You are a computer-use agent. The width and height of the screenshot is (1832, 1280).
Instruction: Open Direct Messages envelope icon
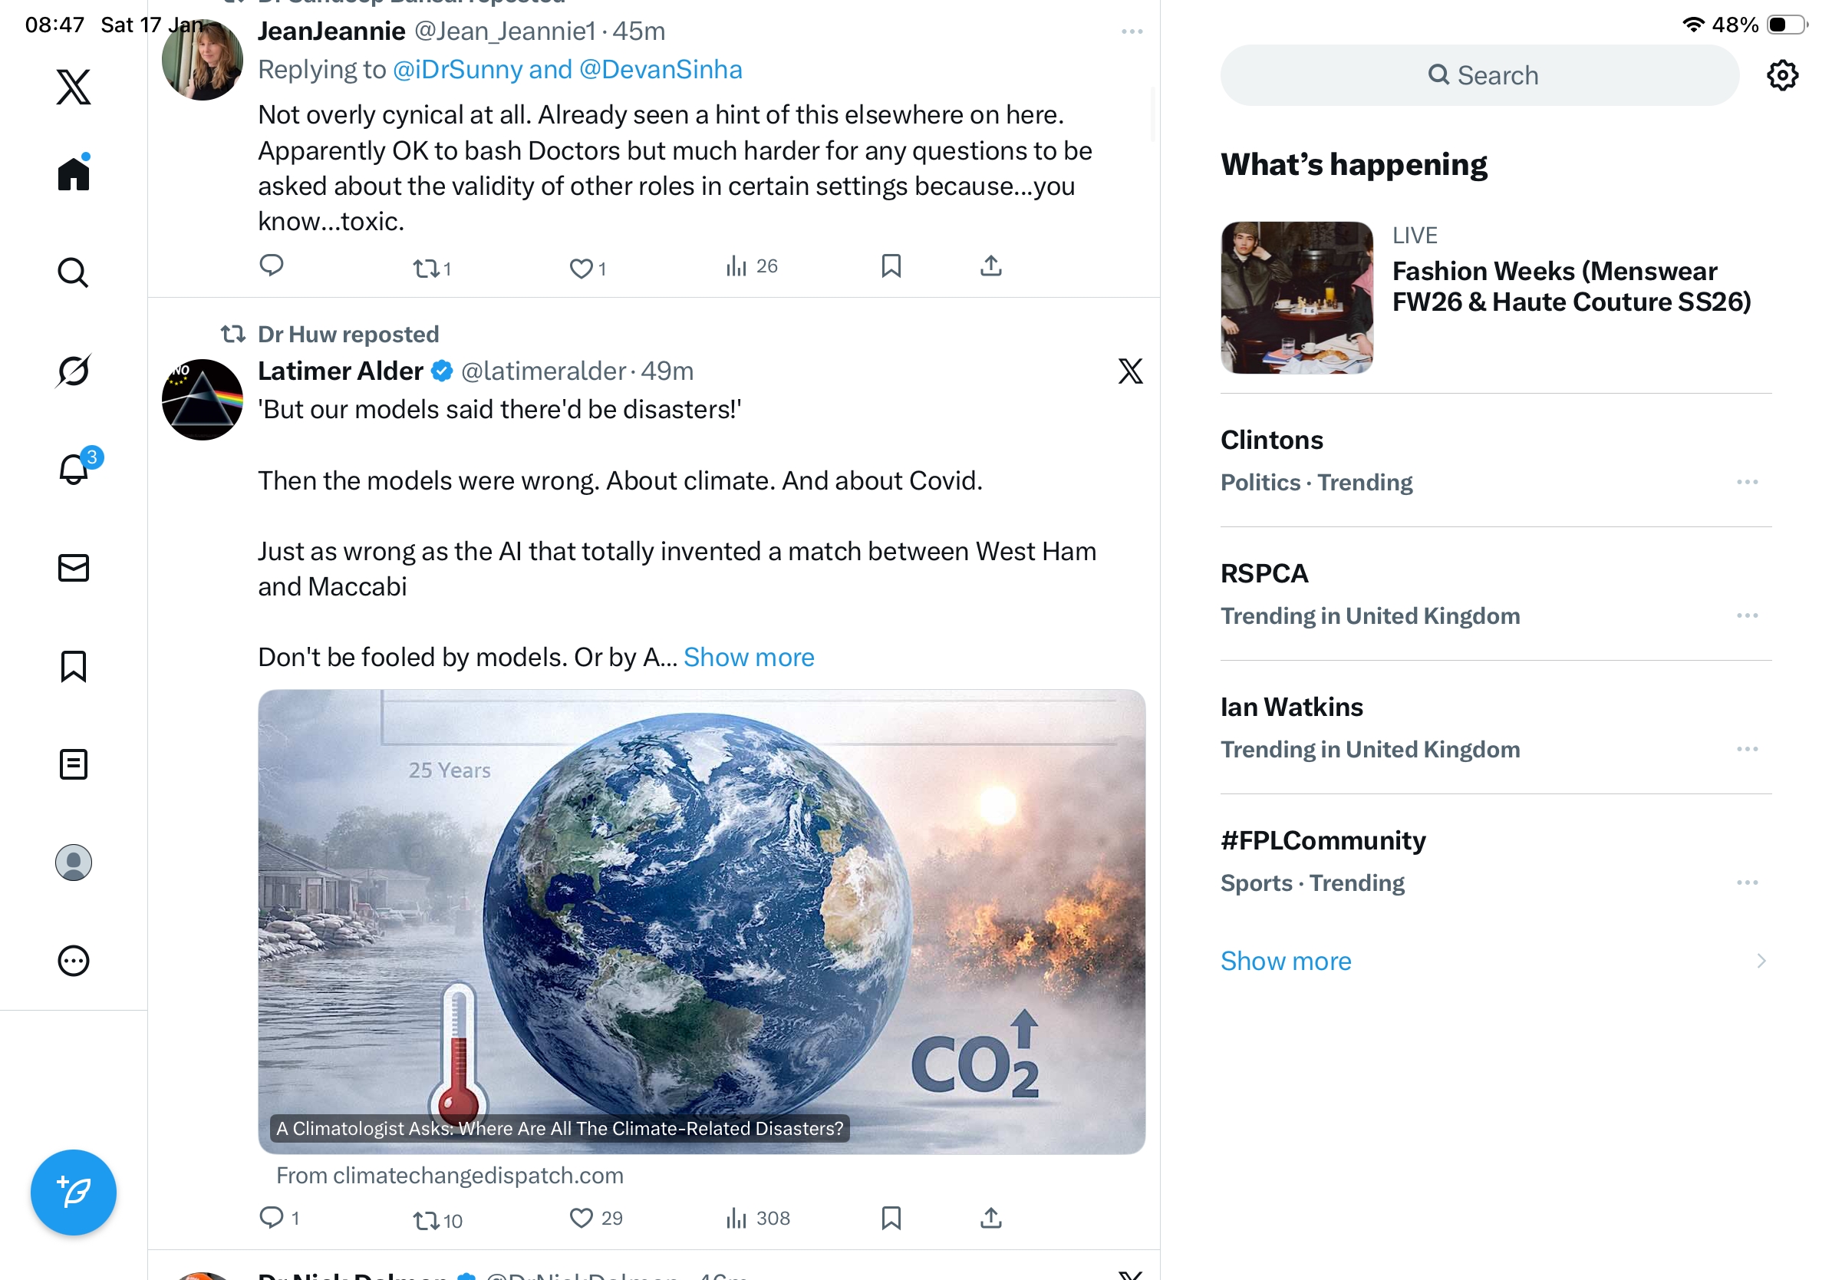click(74, 568)
